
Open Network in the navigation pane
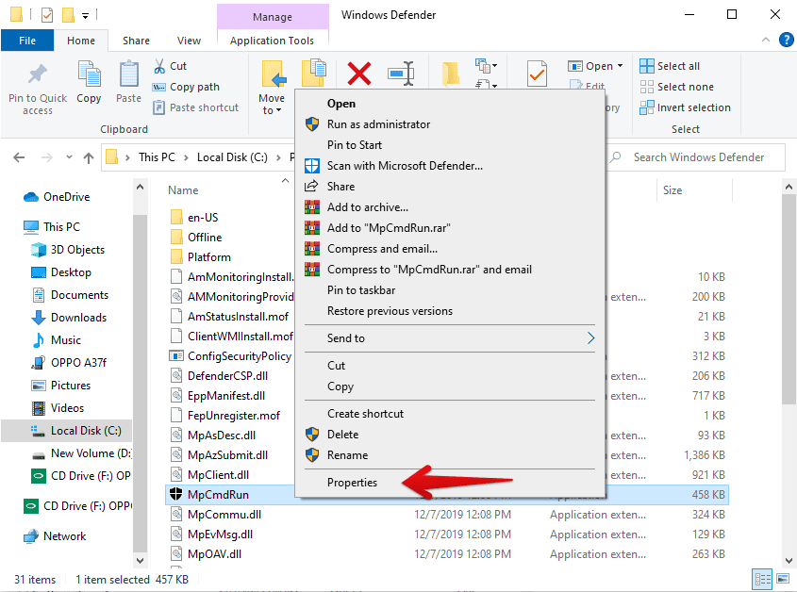pyautogui.click(x=55, y=536)
